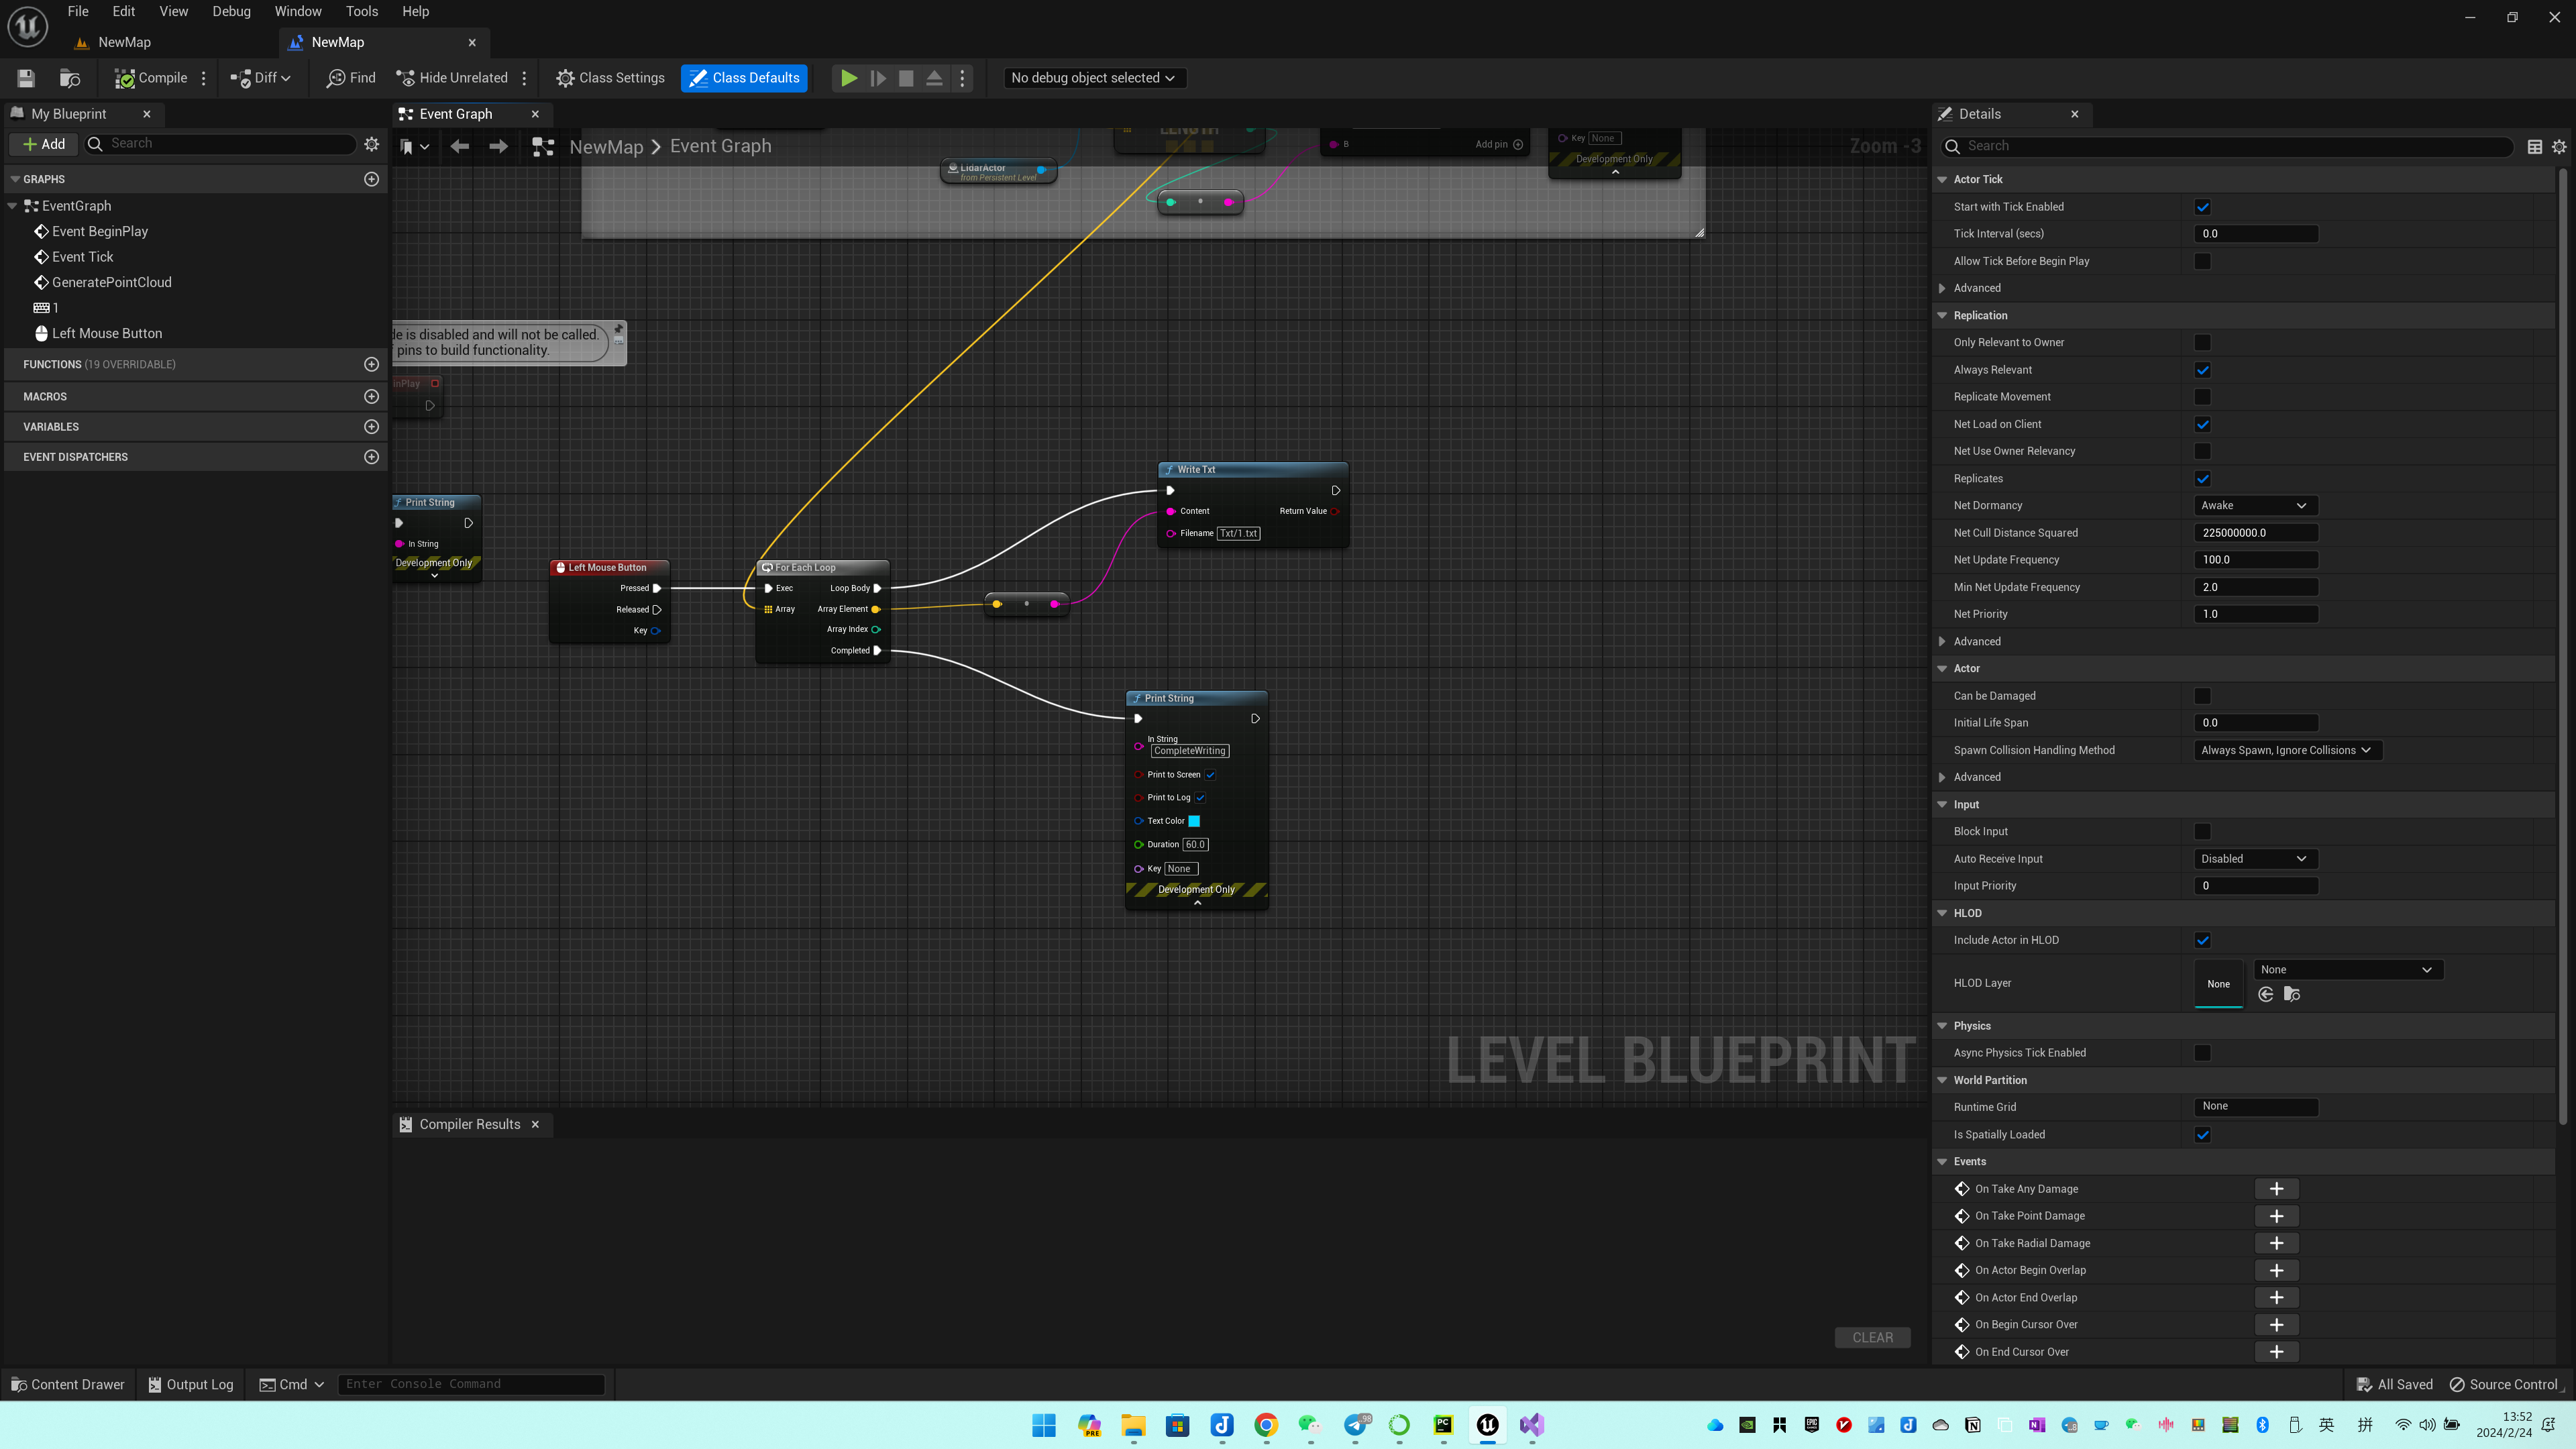This screenshot has width=2576, height=1449.
Task: Open My Blueprint settings gear
Action: [372, 144]
